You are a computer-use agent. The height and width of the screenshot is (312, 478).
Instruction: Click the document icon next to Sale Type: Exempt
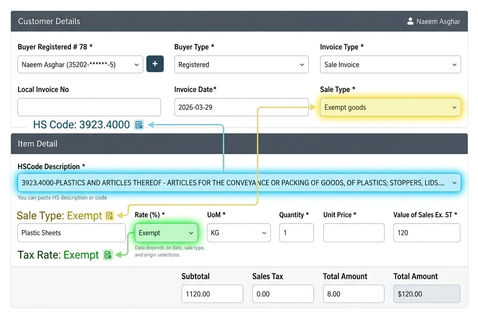pos(109,216)
